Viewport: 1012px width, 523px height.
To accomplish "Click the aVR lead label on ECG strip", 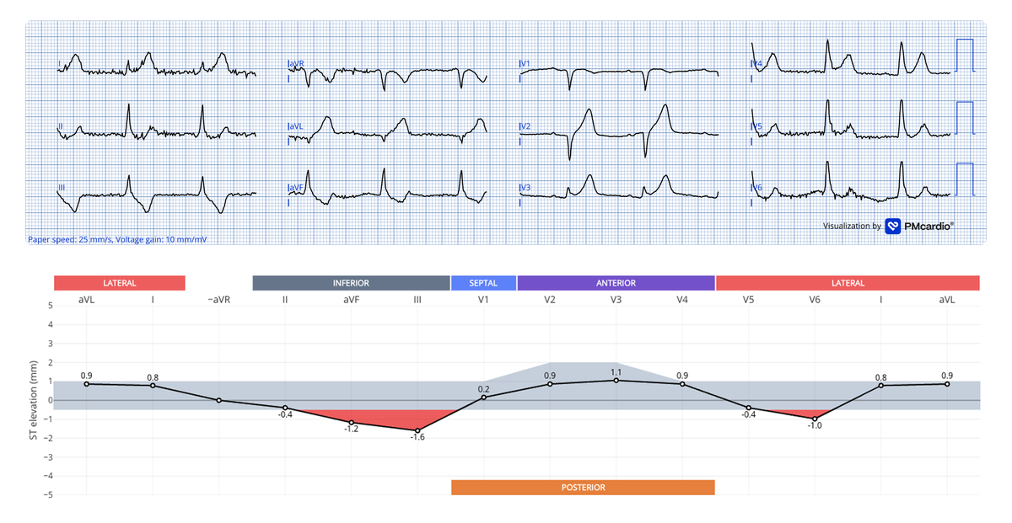I will click(297, 63).
